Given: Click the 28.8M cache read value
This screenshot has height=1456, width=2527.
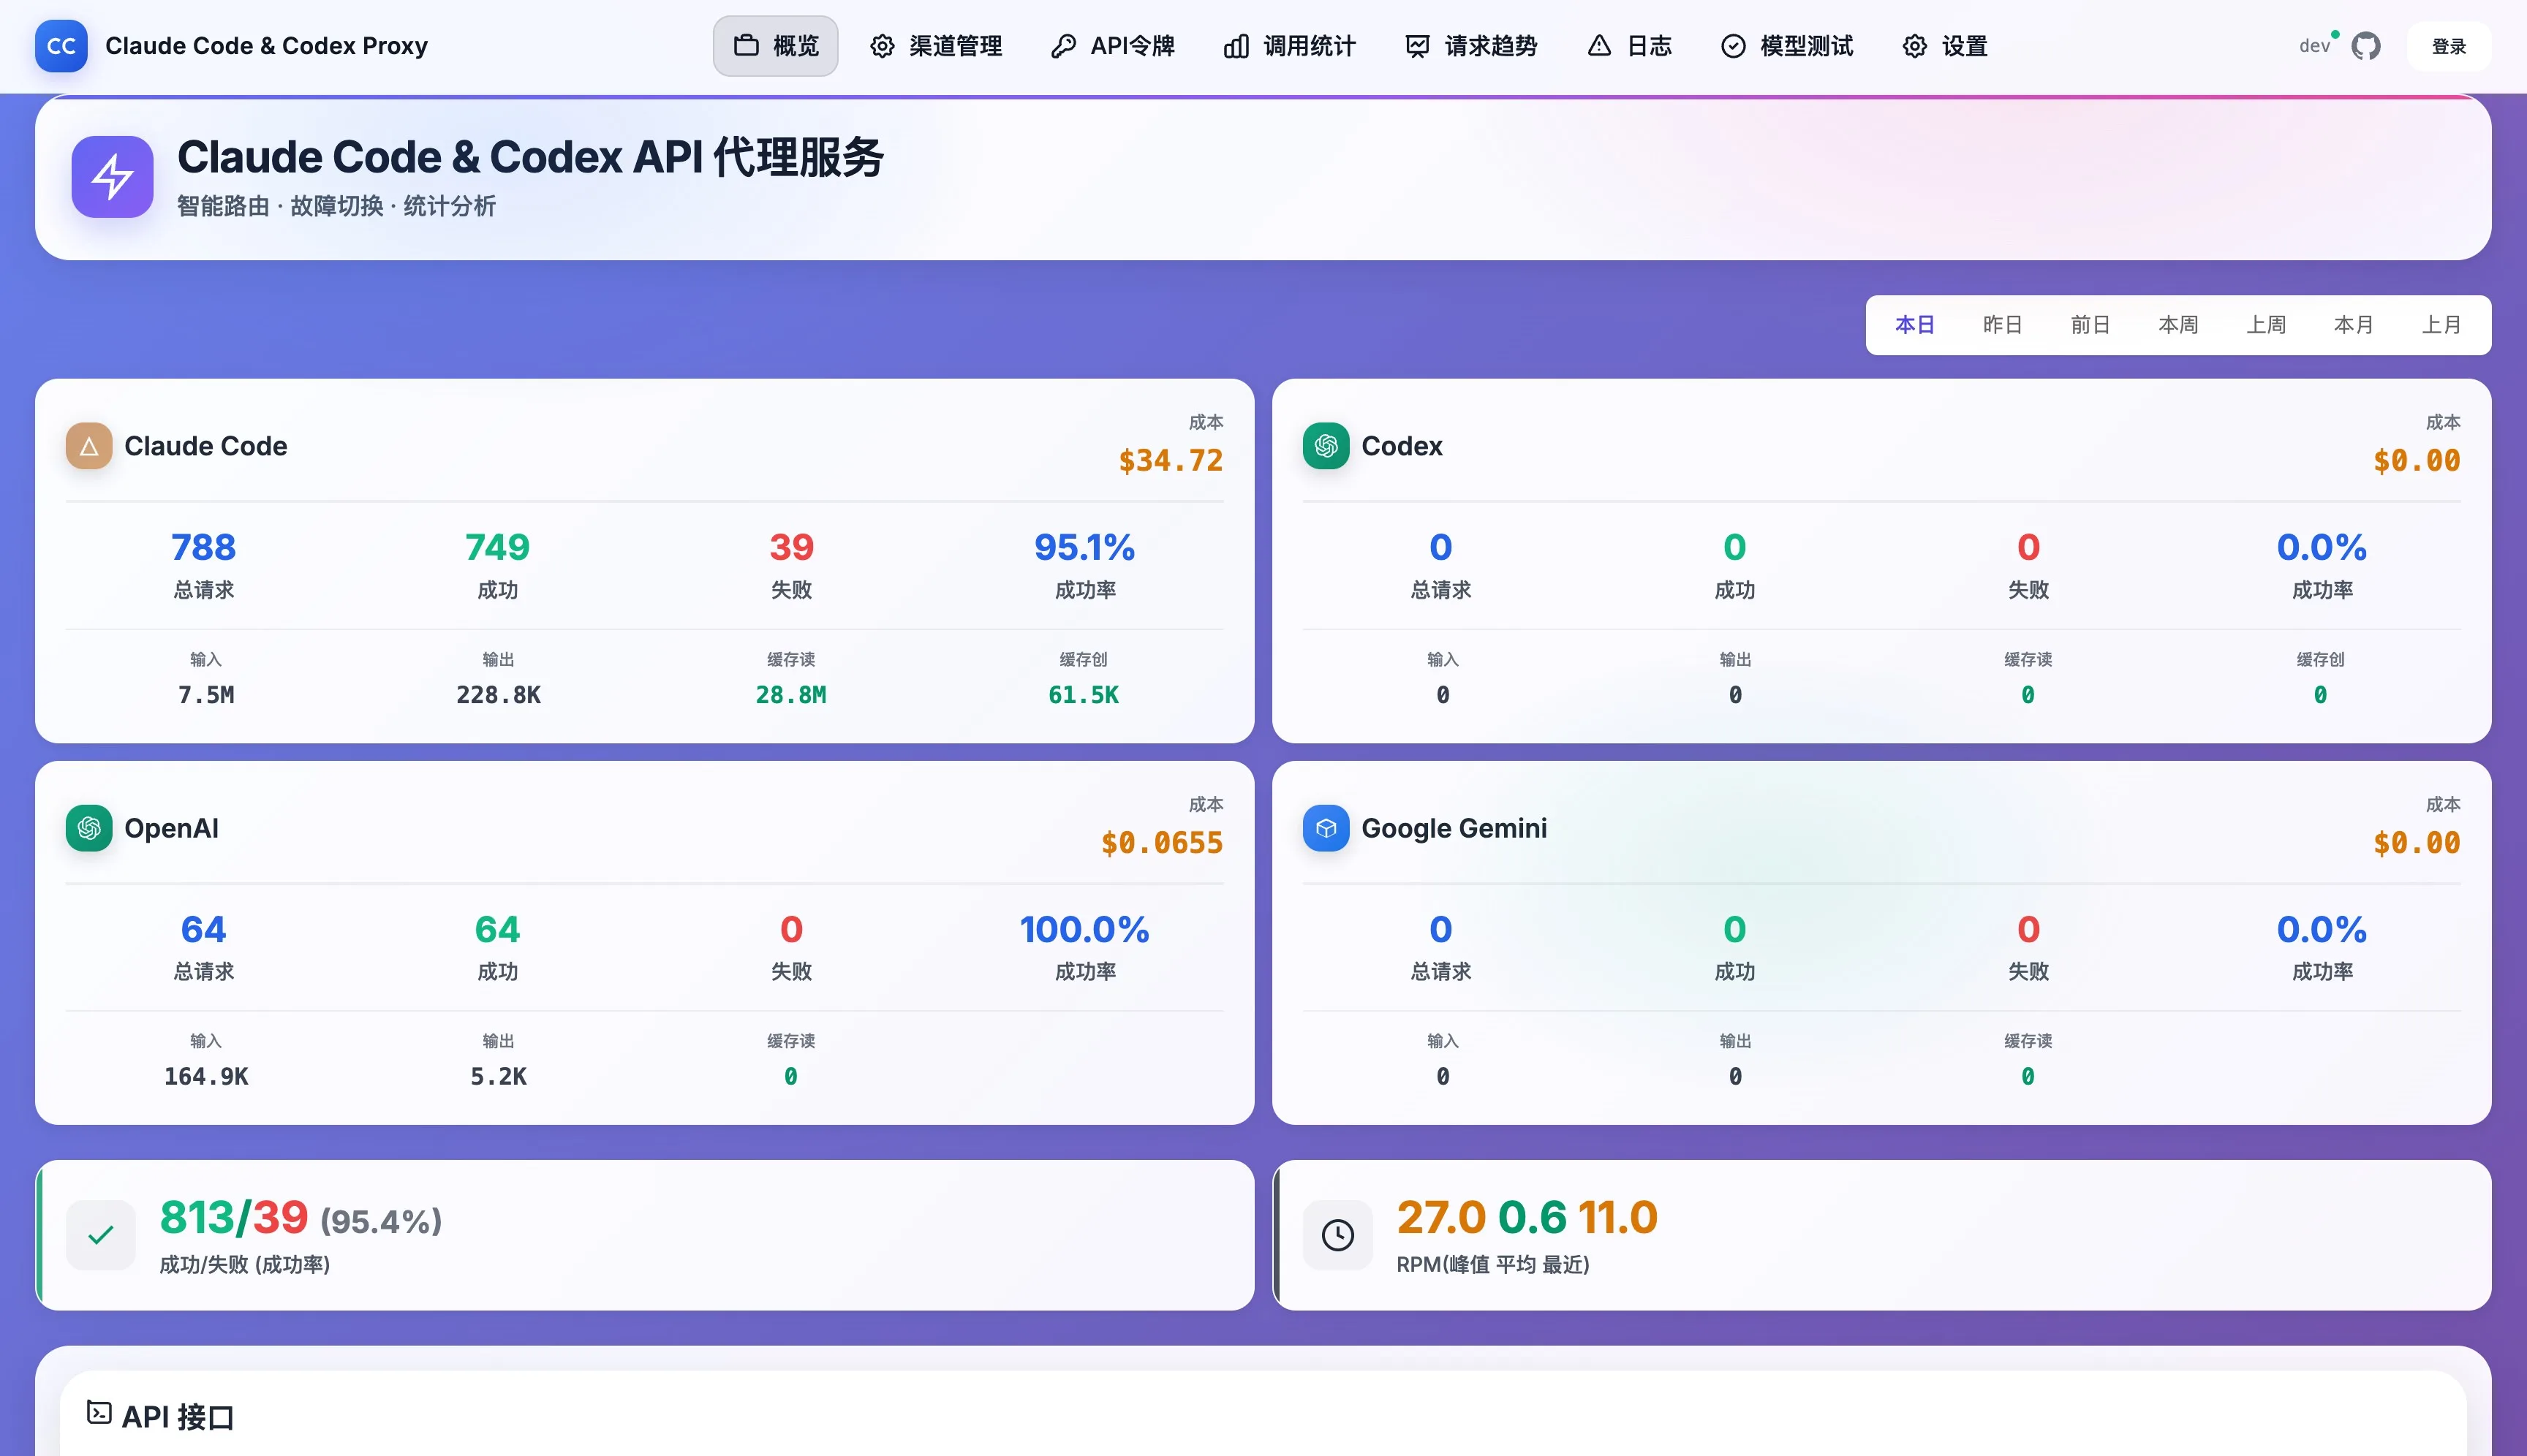Looking at the screenshot, I should (x=790, y=695).
